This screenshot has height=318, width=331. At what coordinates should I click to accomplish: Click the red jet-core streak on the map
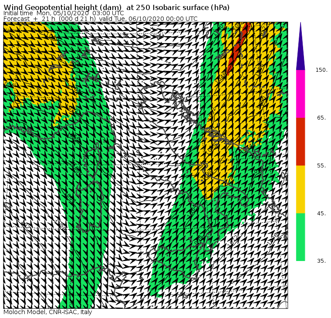[x=238, y=48]
